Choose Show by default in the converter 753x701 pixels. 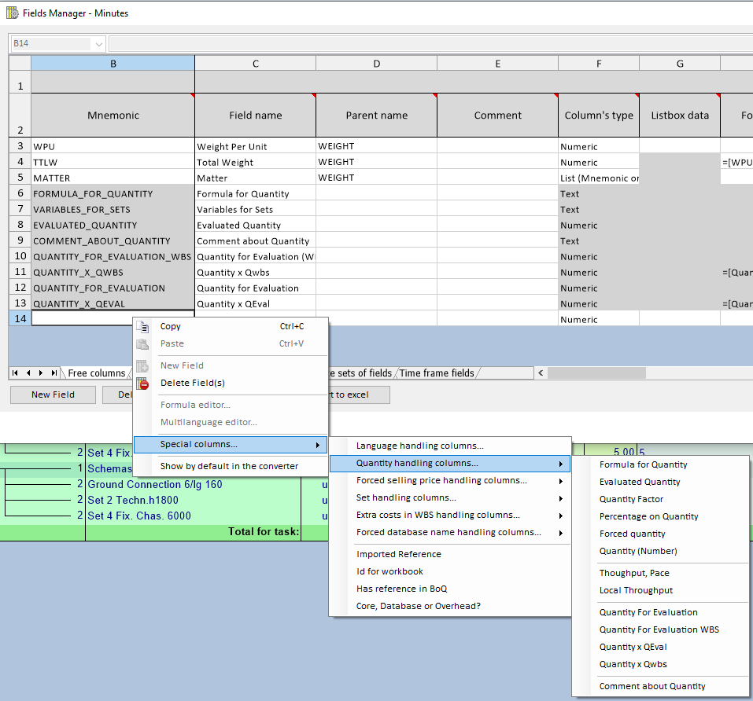click(229, 466)
